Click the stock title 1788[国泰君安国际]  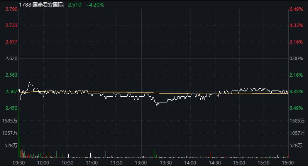42,5
